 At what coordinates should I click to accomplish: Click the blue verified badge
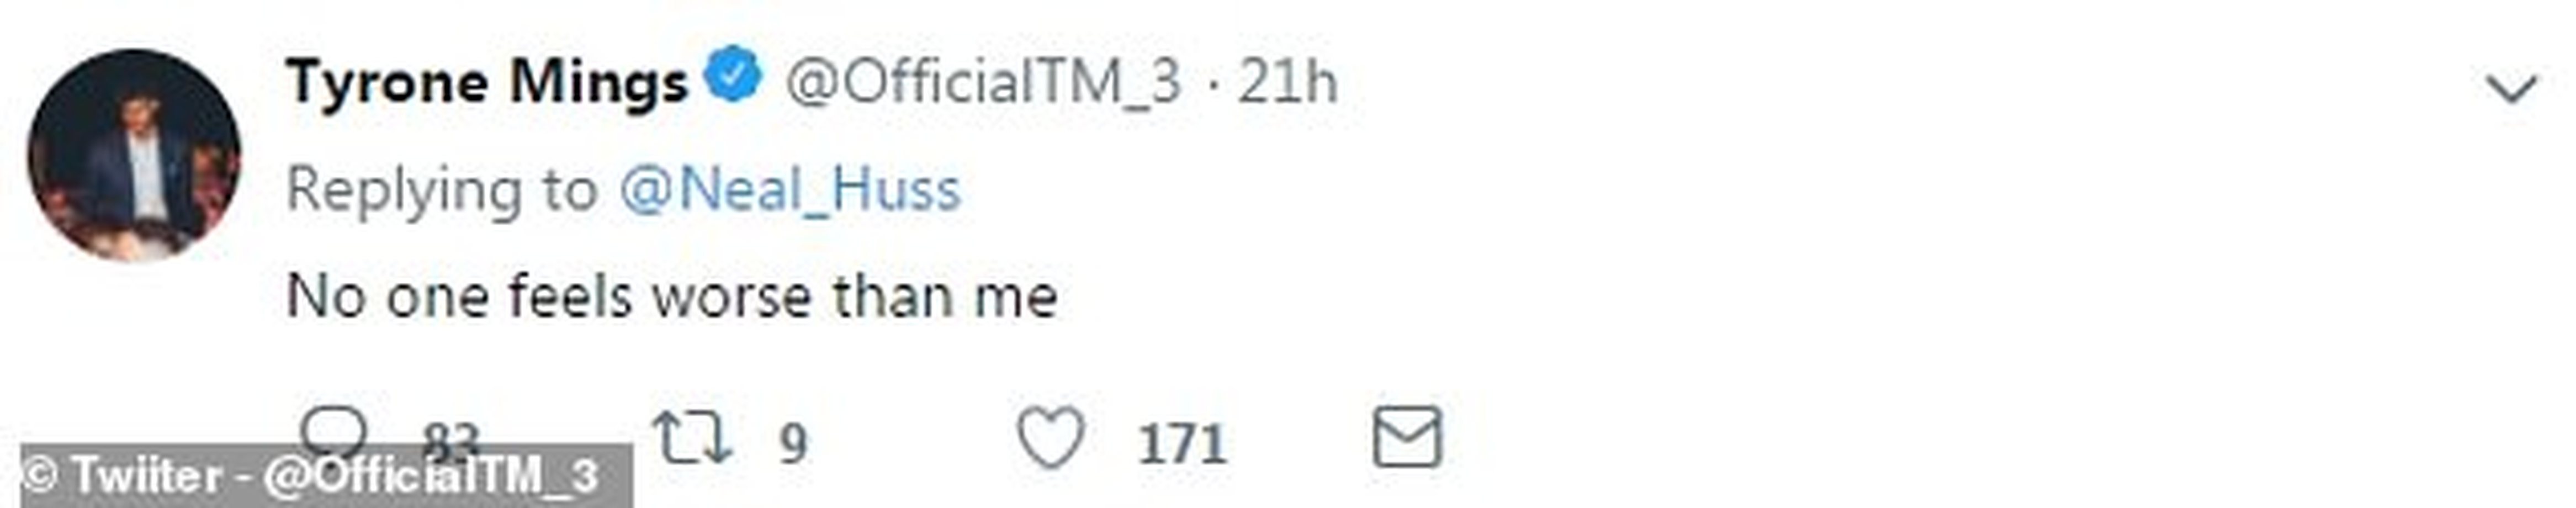[x=733, y=76]
